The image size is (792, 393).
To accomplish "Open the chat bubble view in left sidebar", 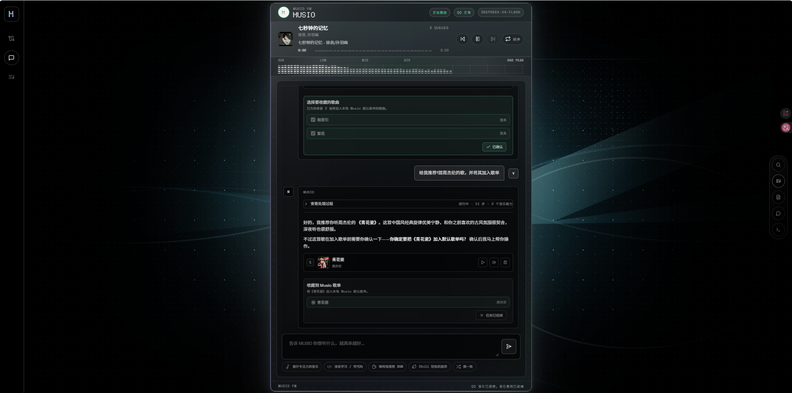I will pyautogui.click(x=11, y=58).
